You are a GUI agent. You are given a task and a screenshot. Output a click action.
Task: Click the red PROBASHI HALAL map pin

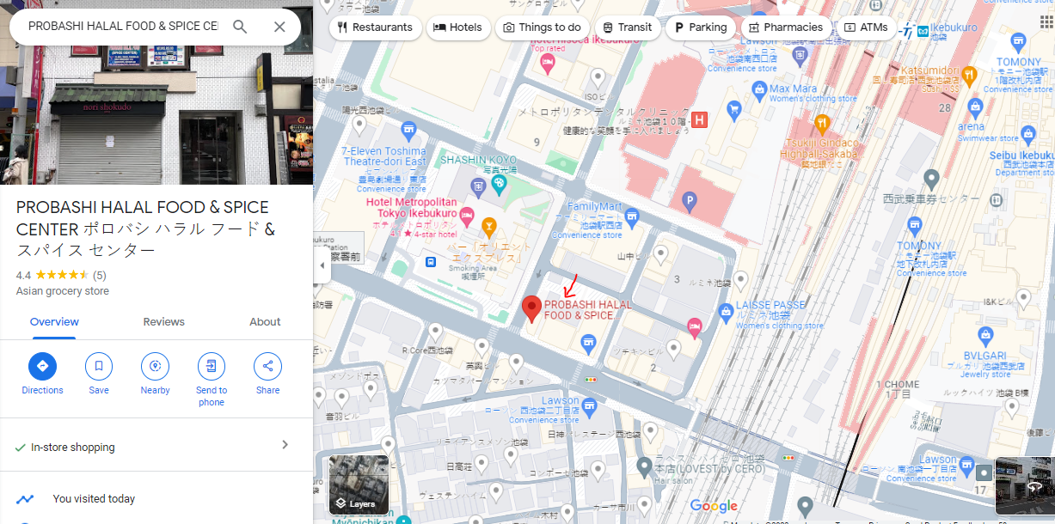click(x=532, y=308)
